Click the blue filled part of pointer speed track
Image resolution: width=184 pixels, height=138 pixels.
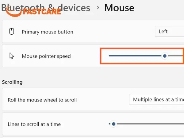[135, 56]
